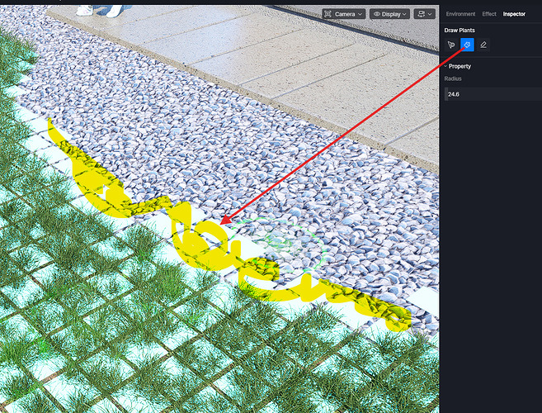The image size is (542, 413).
Task: Click the Draw Plants heading
Action: [x=461, y=30]
